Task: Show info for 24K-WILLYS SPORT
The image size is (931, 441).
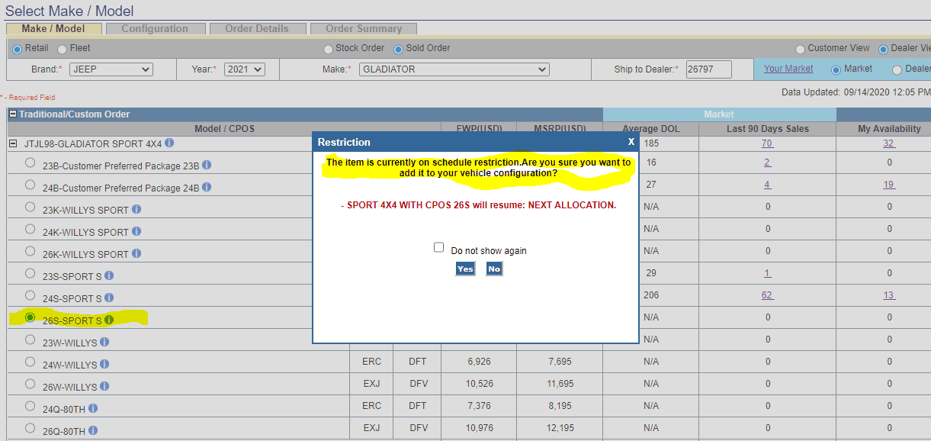Action: [136, 231]
